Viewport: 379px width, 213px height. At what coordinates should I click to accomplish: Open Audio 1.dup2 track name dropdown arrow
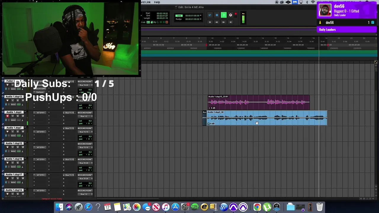point(25,112)
